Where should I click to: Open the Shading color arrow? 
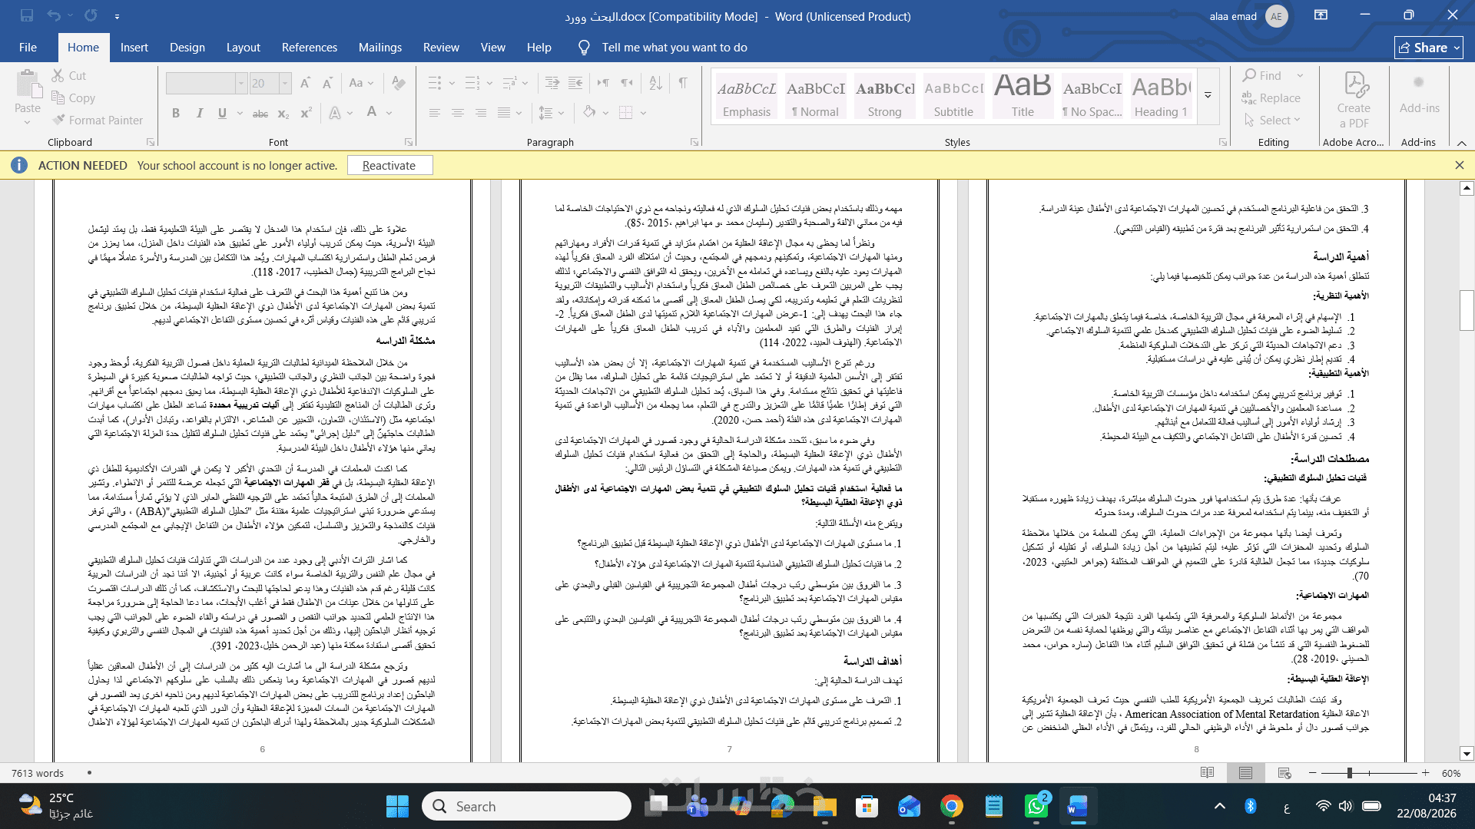click(x=605, y=113)
